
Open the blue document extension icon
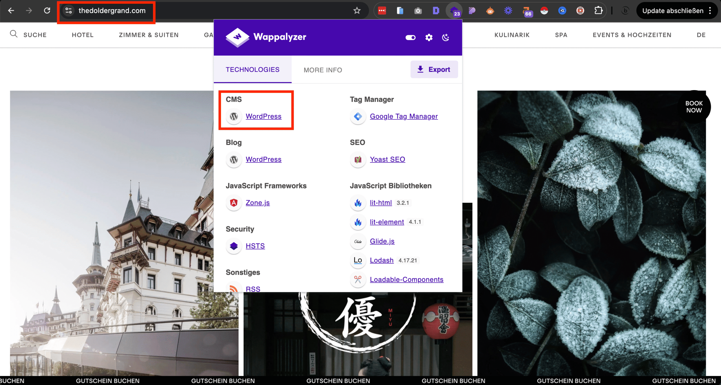pyautogui.click(x=400, y=11)
